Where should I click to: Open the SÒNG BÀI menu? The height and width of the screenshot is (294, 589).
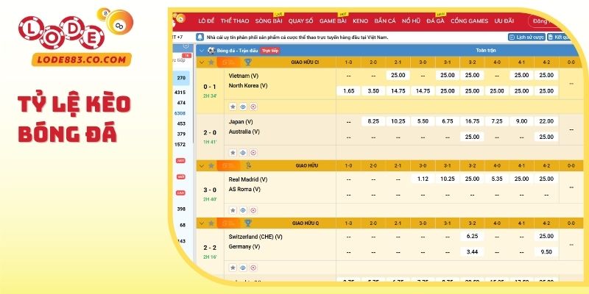(x=269, y=21)
